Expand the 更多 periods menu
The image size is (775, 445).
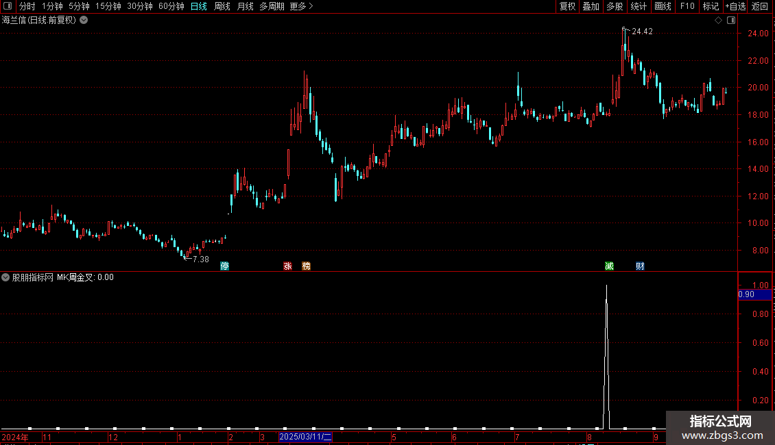tap(301, 6)
